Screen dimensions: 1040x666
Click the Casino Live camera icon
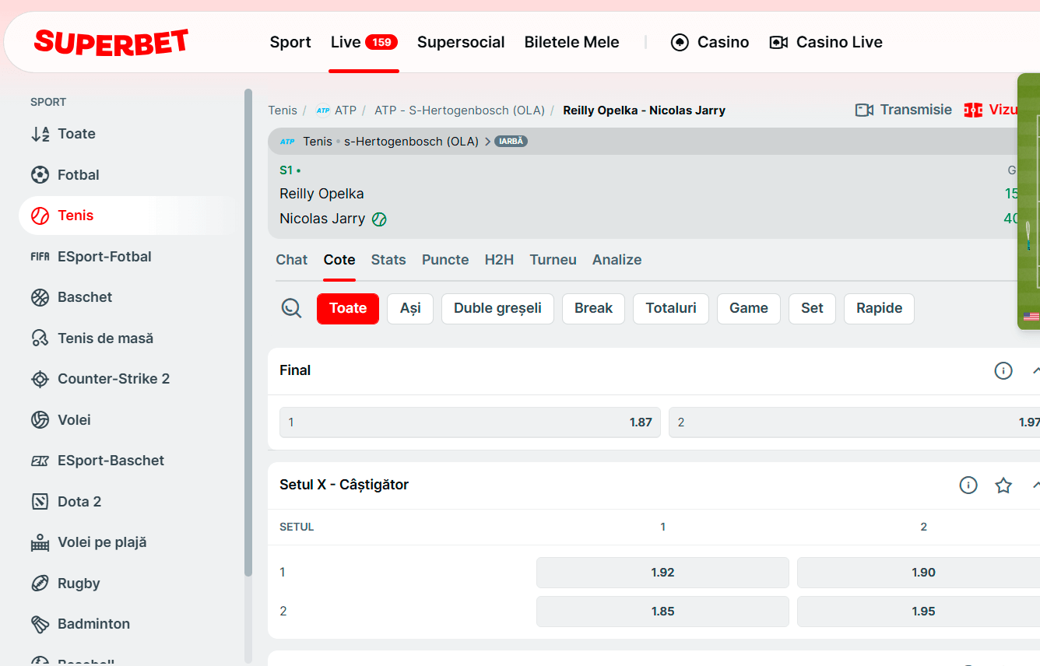(x=778, y=42)
